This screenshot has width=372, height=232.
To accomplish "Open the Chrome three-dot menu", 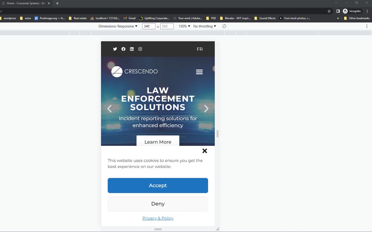I will (367, 11).
